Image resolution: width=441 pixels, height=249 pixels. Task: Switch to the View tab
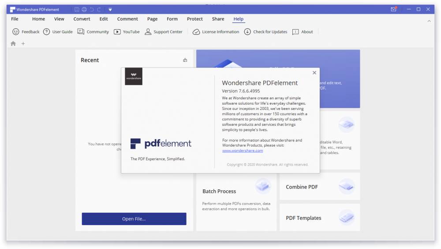[59, 19]
